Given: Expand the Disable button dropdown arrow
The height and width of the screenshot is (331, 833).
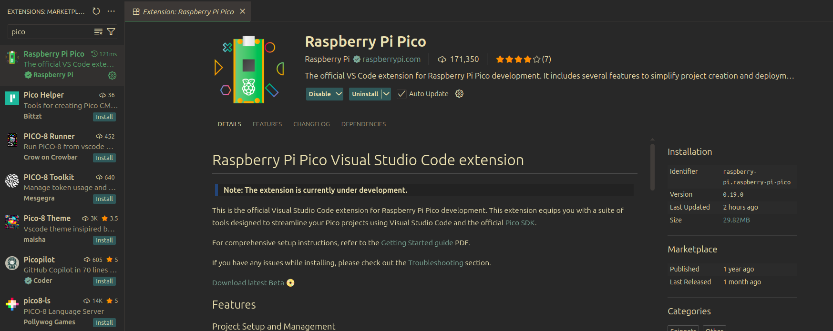Looking at the screenshot, I should pos(339,94).
